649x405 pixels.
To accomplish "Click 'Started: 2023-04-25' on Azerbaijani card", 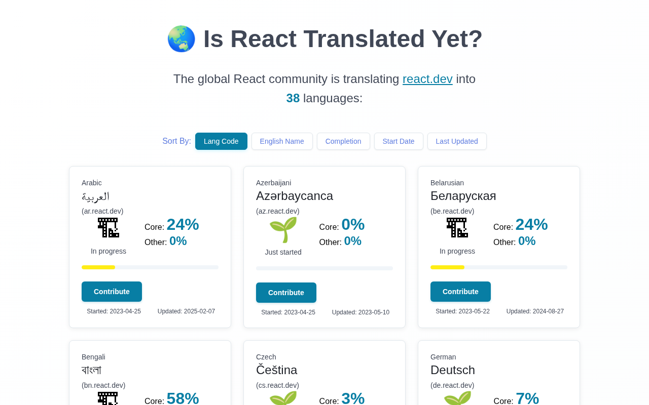I will 288,312.
